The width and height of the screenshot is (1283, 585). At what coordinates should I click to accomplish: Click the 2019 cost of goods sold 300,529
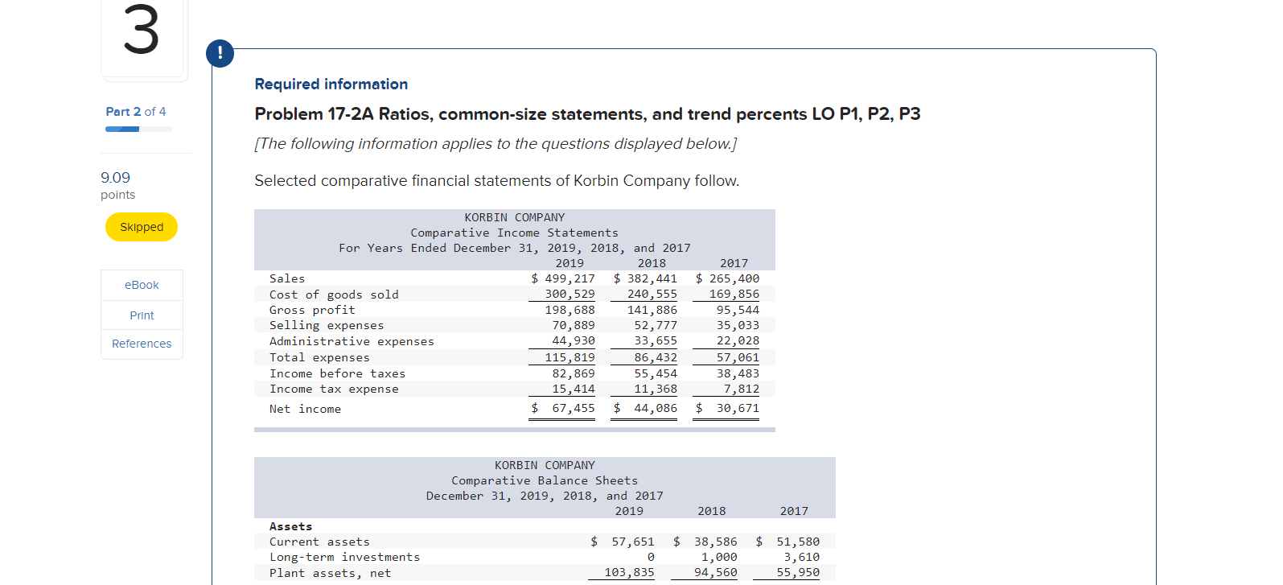[570, 295]
